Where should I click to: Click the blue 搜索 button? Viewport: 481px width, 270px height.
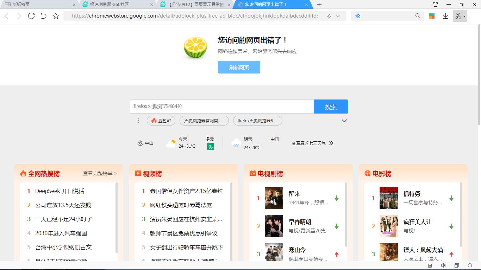pos(331,107)
